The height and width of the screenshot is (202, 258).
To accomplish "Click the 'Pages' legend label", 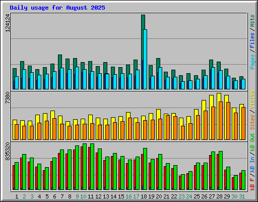I will click(252, 62).
